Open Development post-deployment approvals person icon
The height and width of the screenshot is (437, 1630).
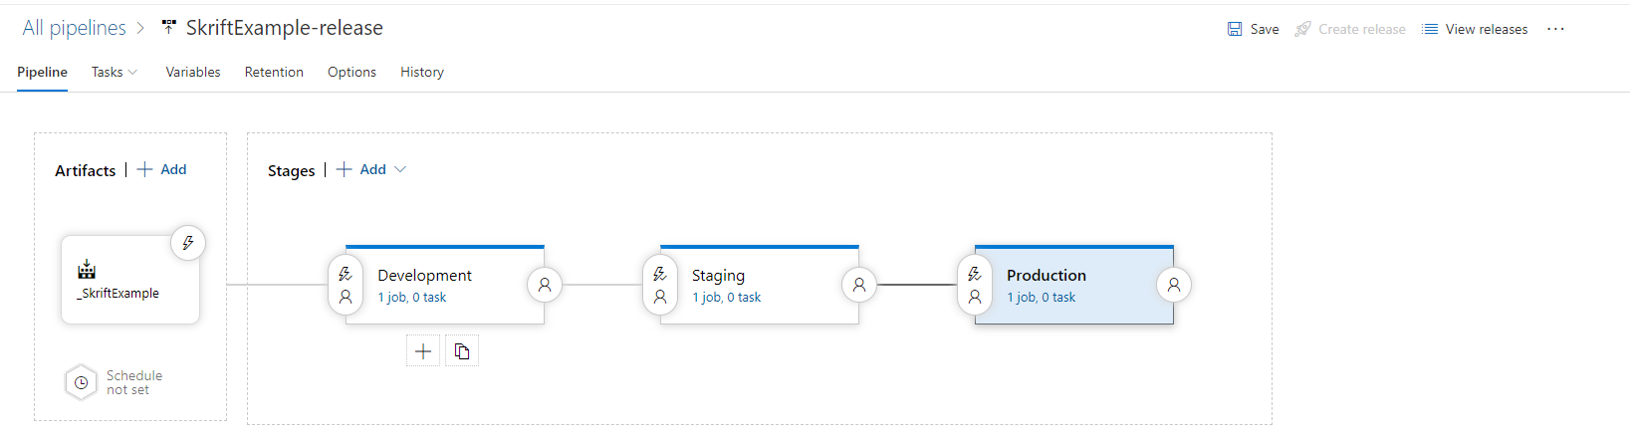[x=545, y=285]
